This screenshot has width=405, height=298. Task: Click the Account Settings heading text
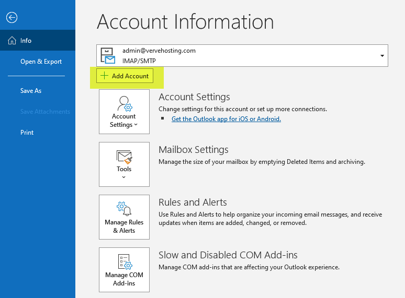(194, 97)
